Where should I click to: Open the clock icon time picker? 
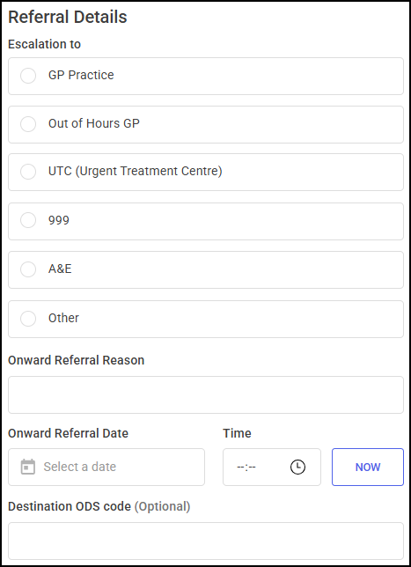click(297, 467)
